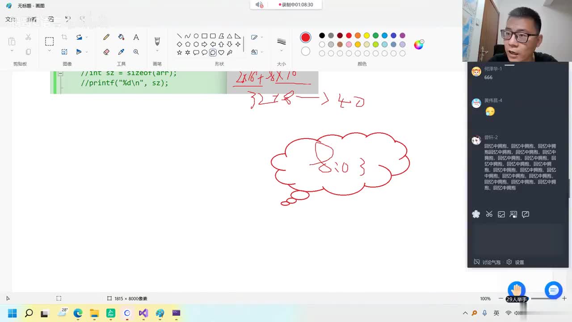This screenshot has height=322, width=572.
Task: Pick the pink color swatch
Action: 349,44
